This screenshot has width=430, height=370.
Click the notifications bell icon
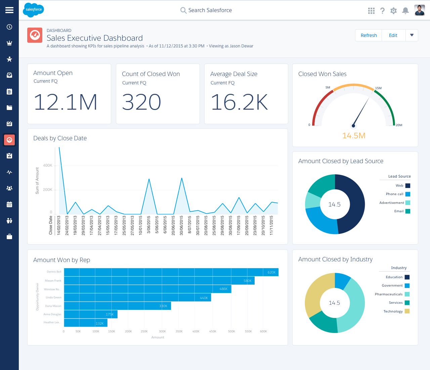pos(405,11)
